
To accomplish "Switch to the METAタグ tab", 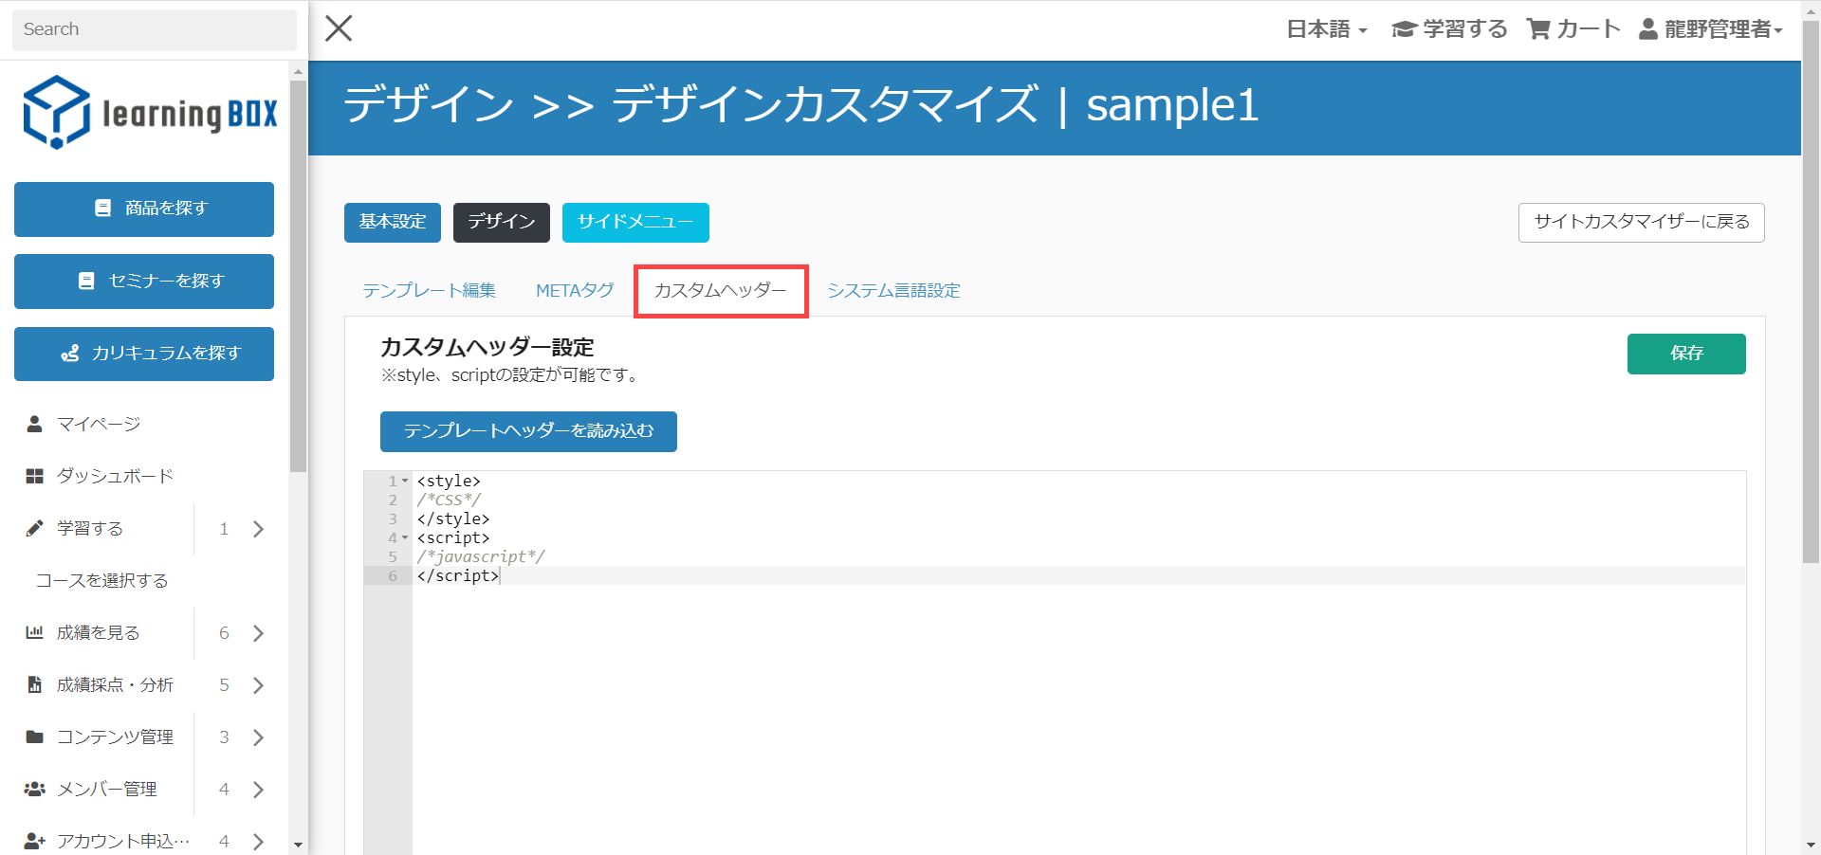I will pyautogui.click(x=575, y=290).
